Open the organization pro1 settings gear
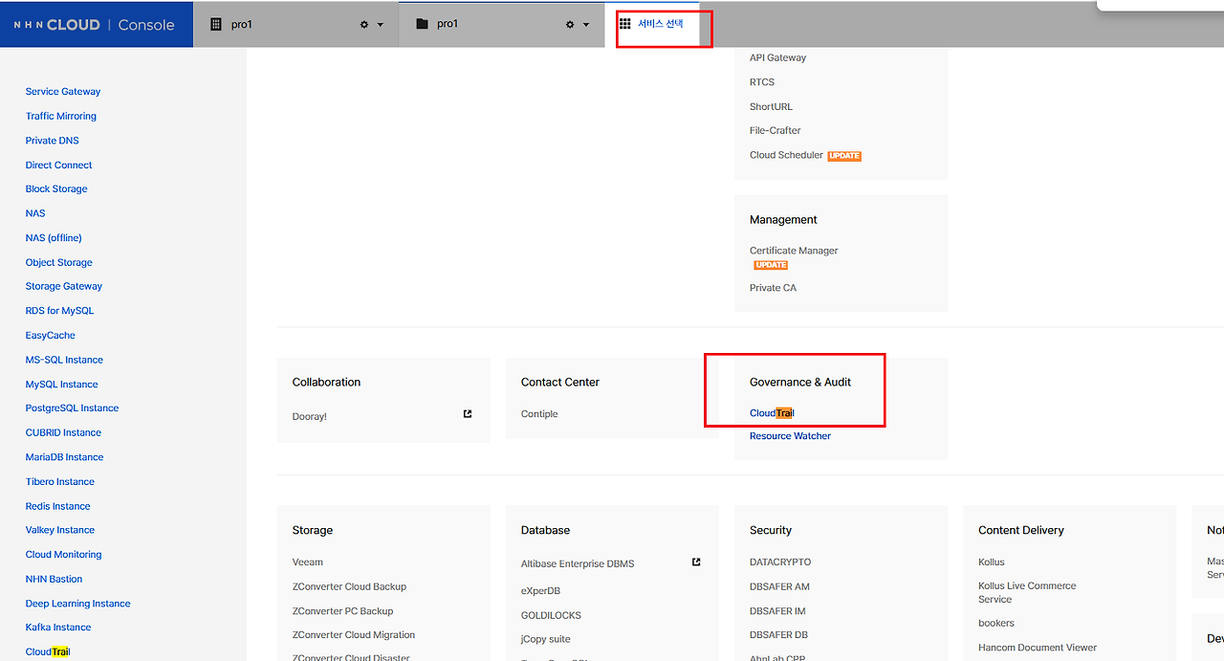This screenshot has width=1224, height=661. tap(364, 25)
